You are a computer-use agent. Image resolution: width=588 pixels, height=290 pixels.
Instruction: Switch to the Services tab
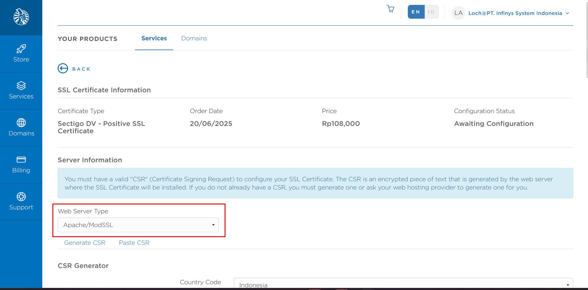154,39
